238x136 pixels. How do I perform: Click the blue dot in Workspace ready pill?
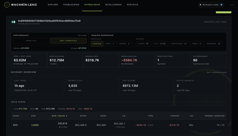(x=221, y=5)
